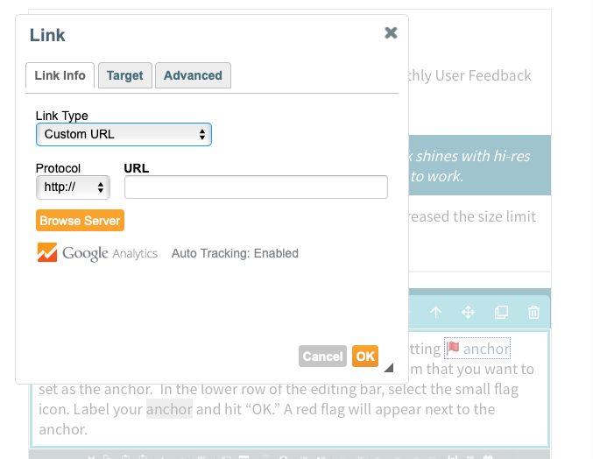Grab the dialog resize corner handle
This screenshot has width=593, height=459.
click(389, 368)
